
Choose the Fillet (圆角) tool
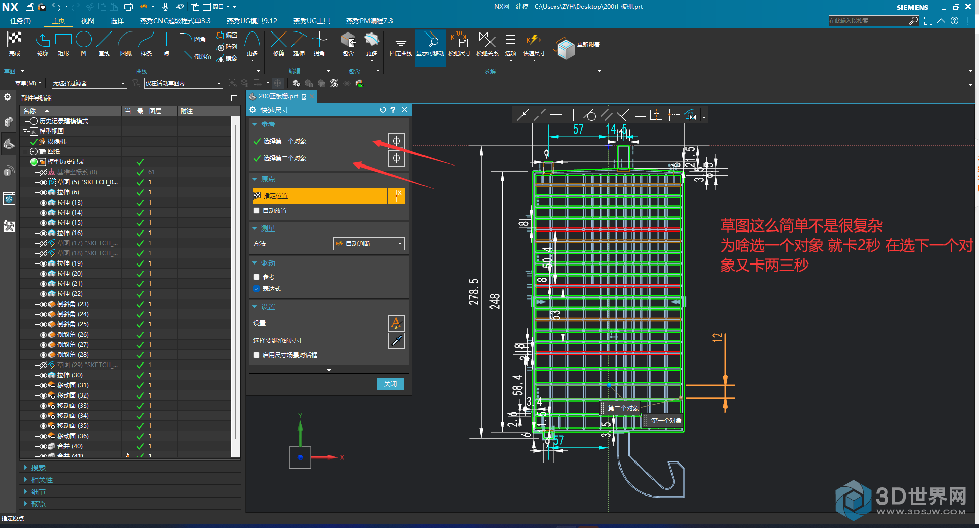click(193, 39)
